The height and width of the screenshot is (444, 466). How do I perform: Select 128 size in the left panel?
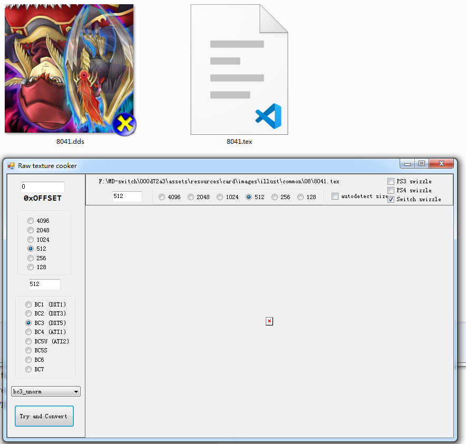(31, 267)
